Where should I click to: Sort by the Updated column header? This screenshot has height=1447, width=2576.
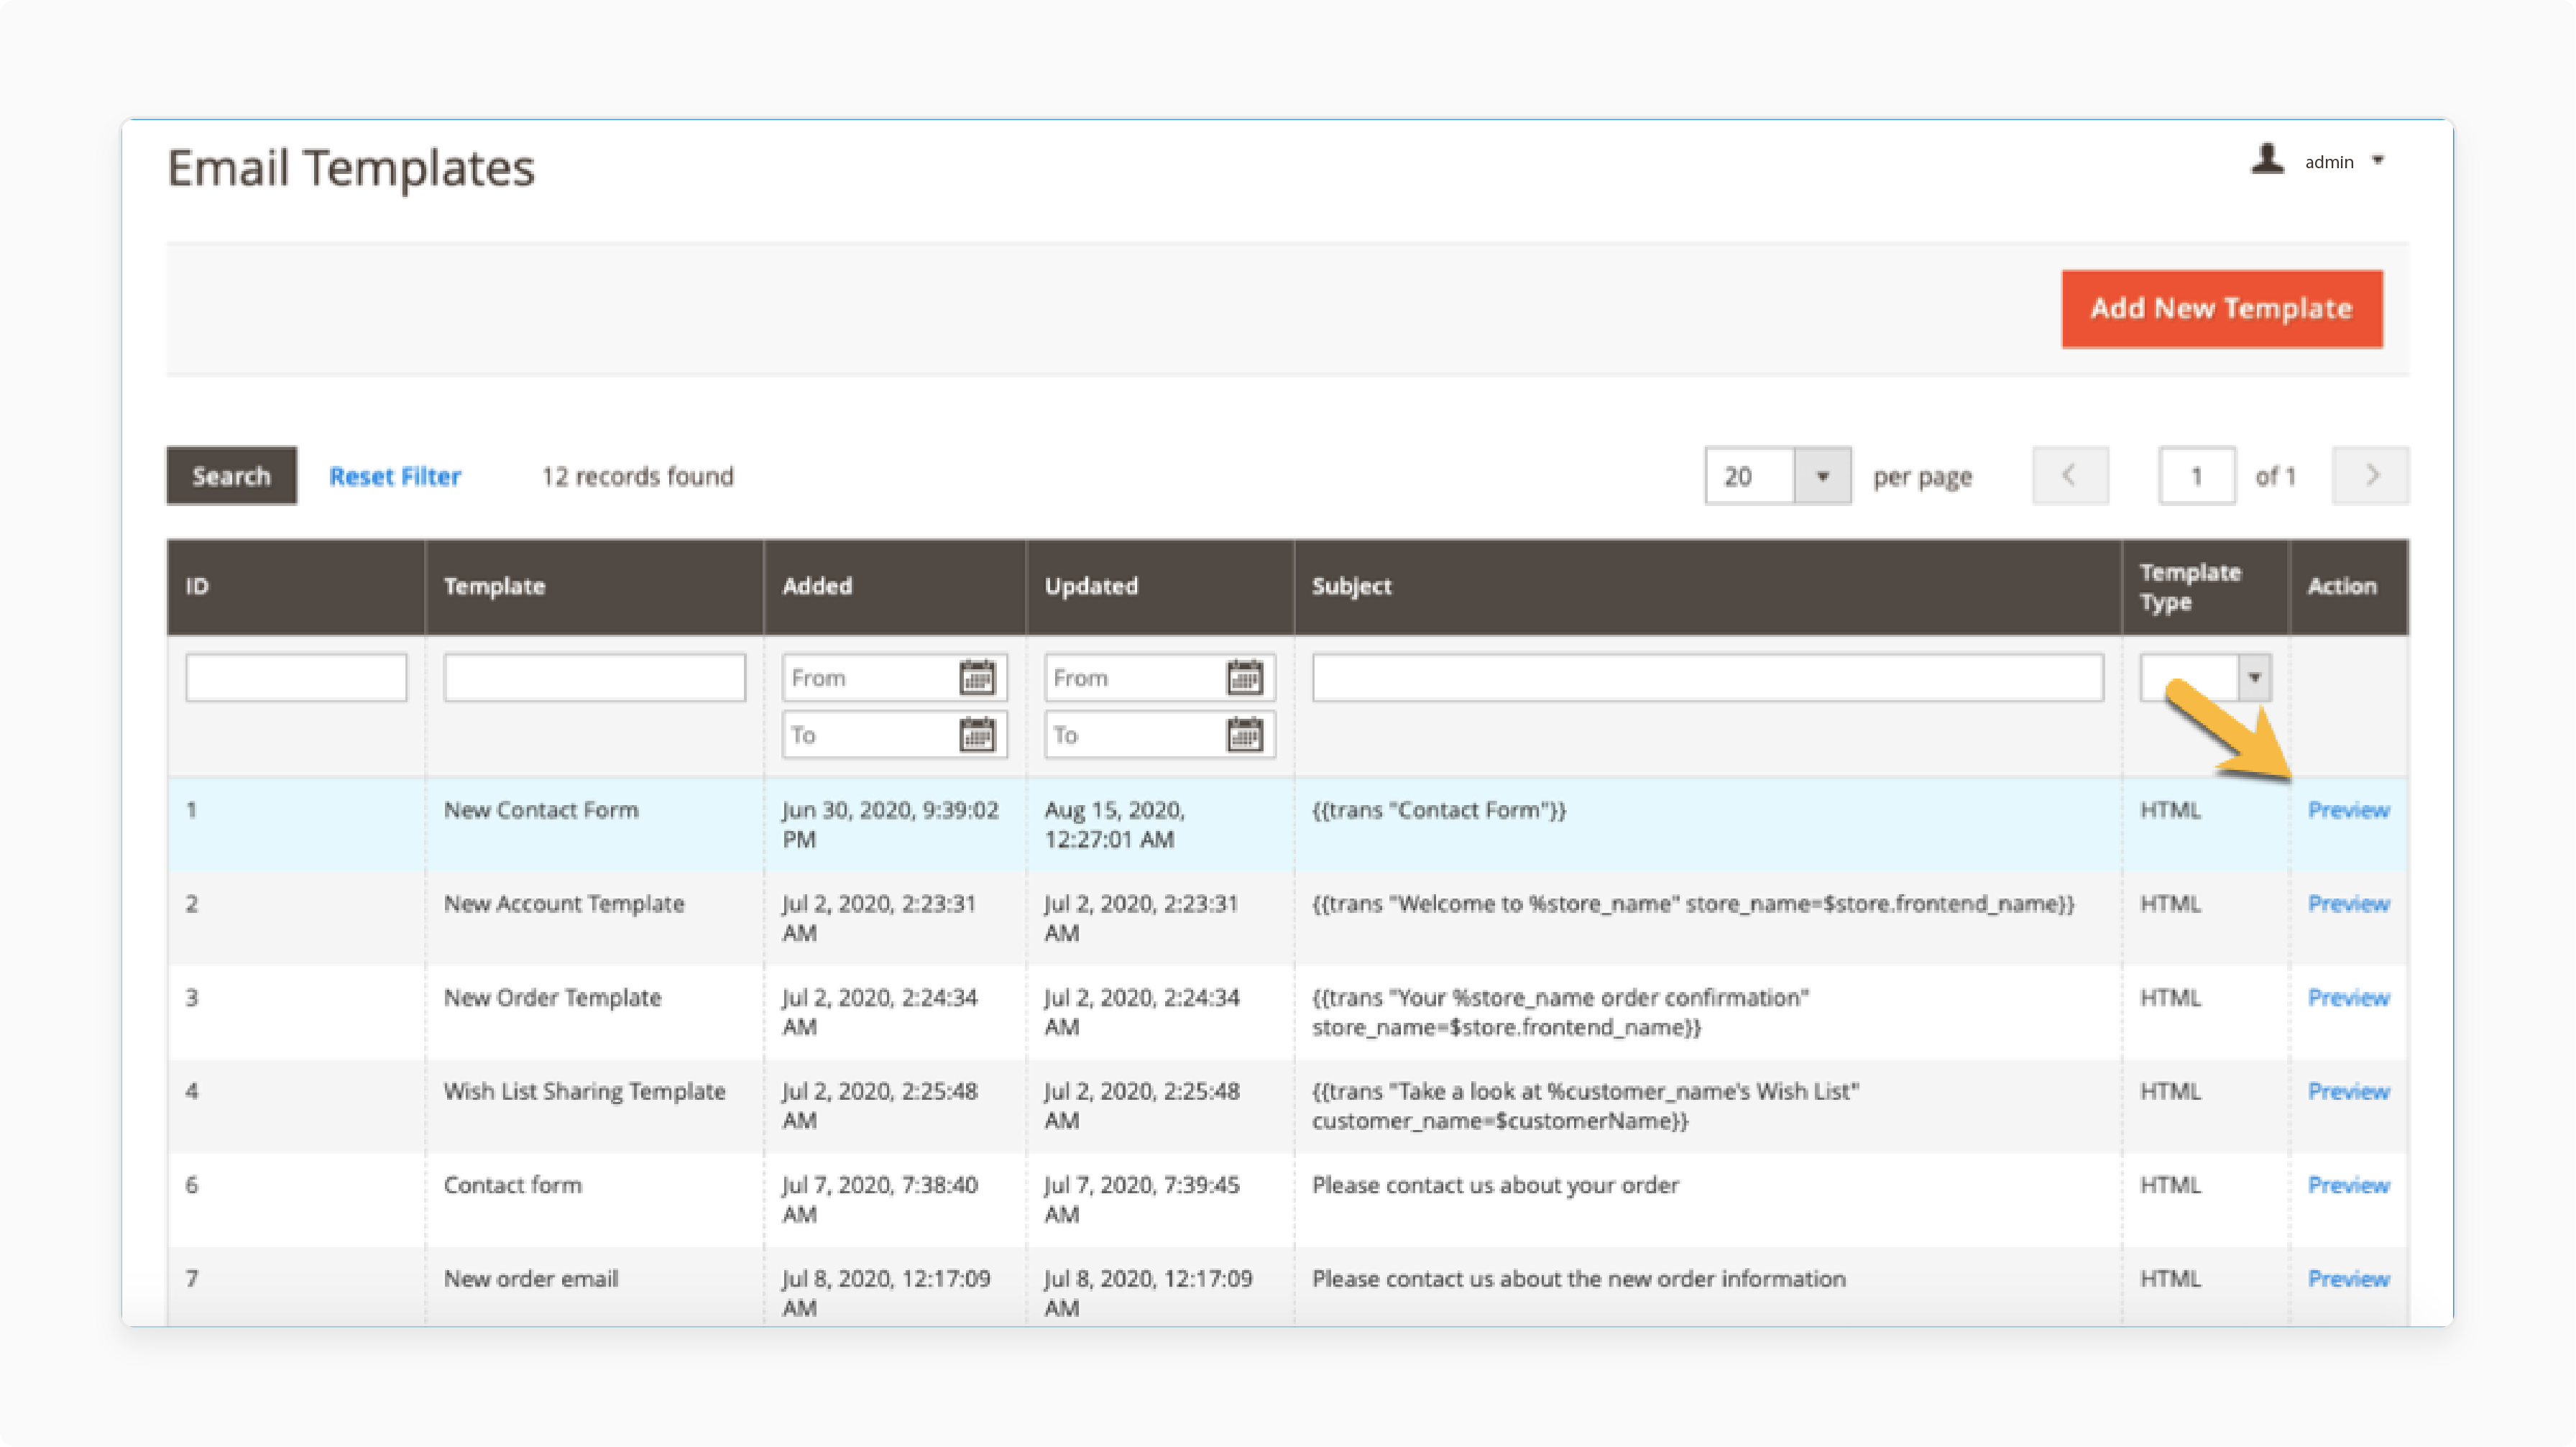tap(1160, 587)
